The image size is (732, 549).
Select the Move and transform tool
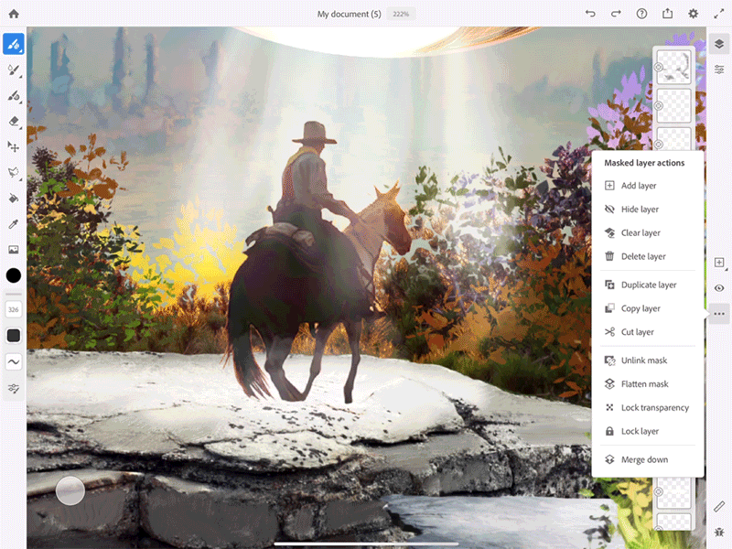[x=14, y=147]
